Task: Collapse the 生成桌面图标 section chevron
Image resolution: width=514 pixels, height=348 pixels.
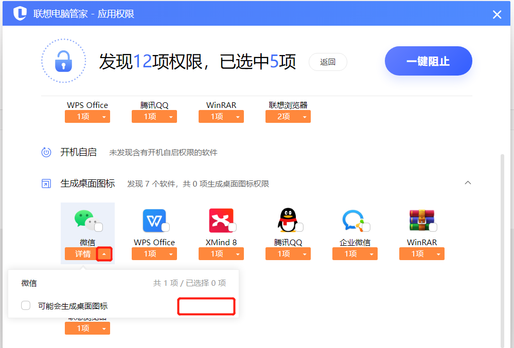Action: point(468,182)
